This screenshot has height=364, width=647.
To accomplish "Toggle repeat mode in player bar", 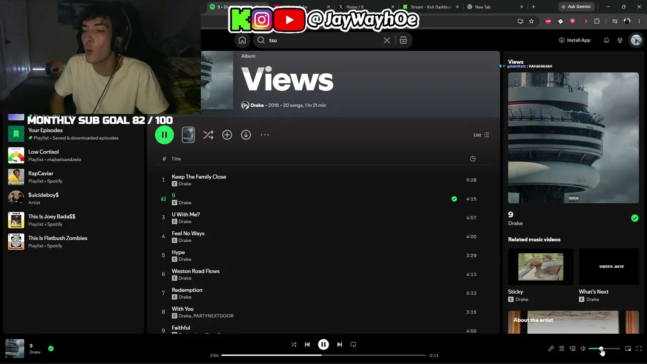I will point(353,344).
